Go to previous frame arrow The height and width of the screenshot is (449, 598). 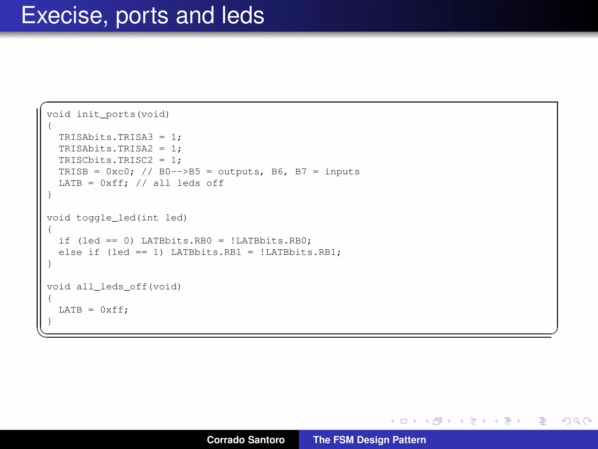click(427, 421)
